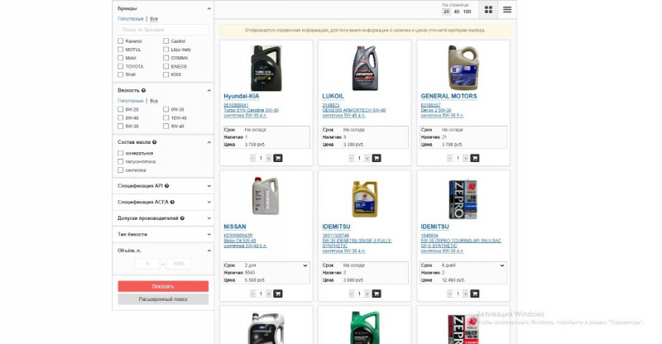Open help icon next to Допуски производителей

tap(182, 218)
